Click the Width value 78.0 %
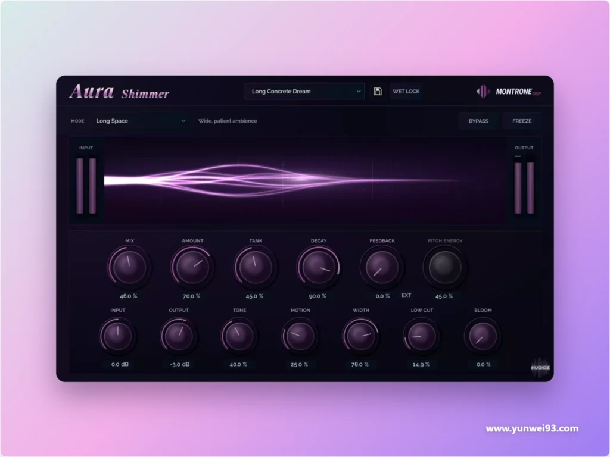Viewport: 610px width, 457px height. click(x=360, y=364)
